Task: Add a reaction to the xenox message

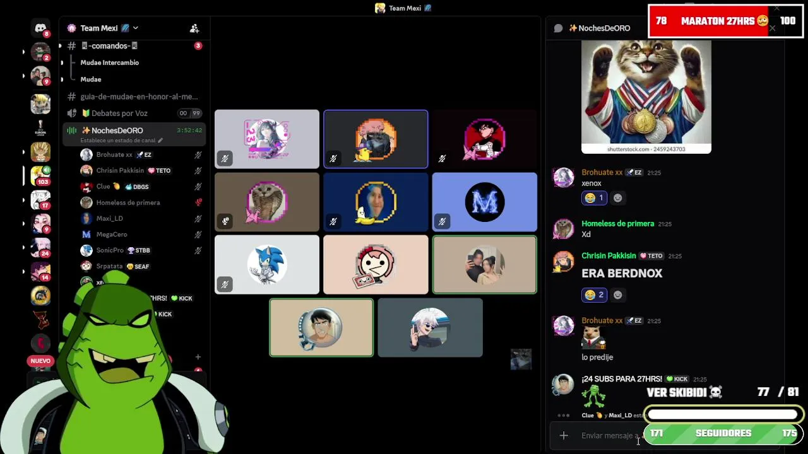Action: coord(618,198)
